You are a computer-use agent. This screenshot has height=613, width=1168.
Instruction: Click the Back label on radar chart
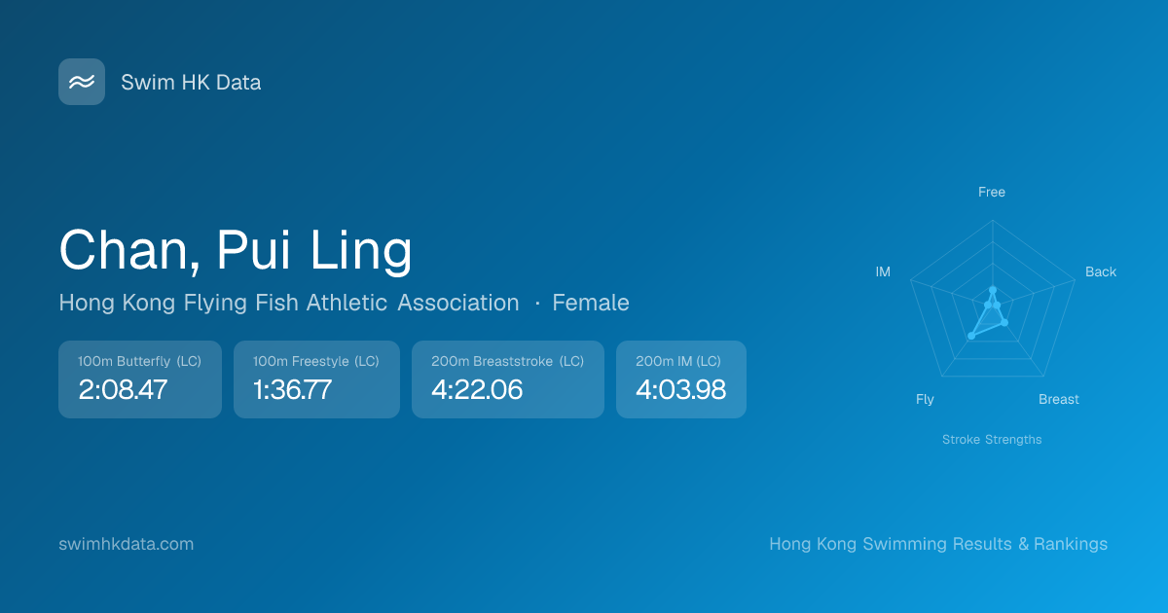click(x=1101, y=271)
